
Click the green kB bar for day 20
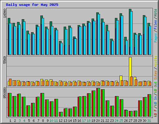pyautogui.click(x=99, y=102)
